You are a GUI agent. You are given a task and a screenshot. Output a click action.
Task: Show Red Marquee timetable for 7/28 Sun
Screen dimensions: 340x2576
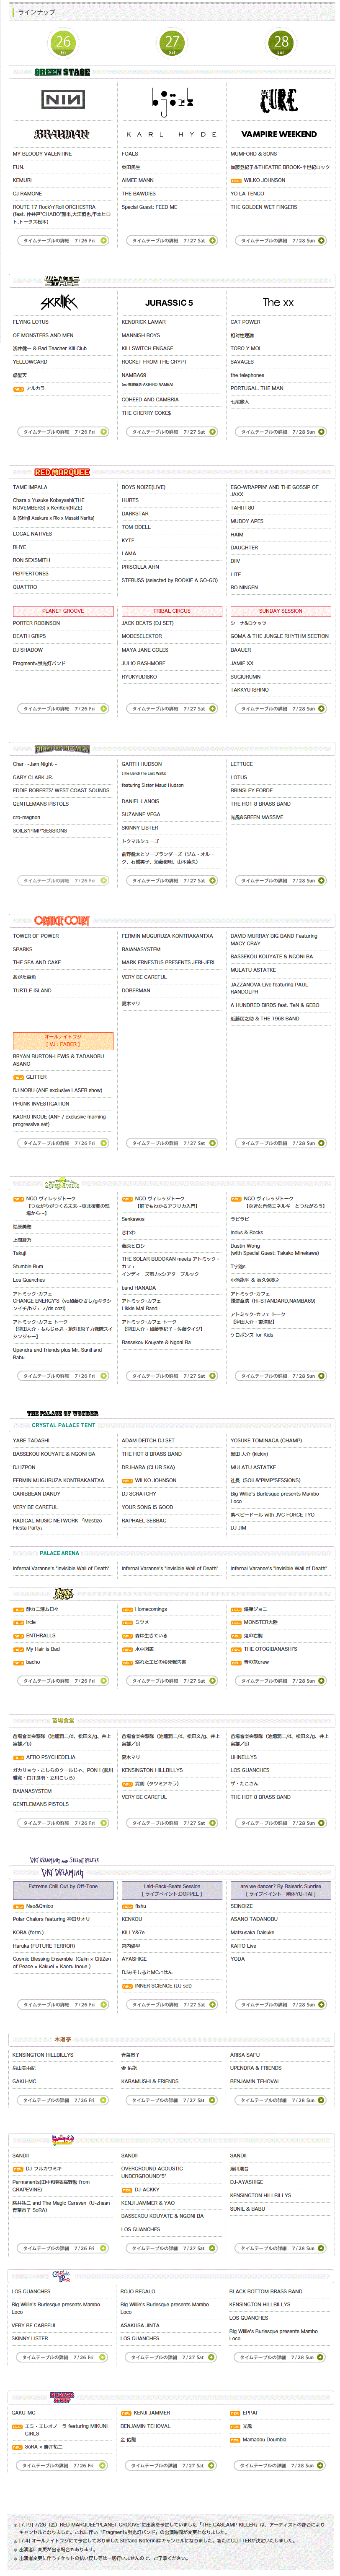click(281, 709)
